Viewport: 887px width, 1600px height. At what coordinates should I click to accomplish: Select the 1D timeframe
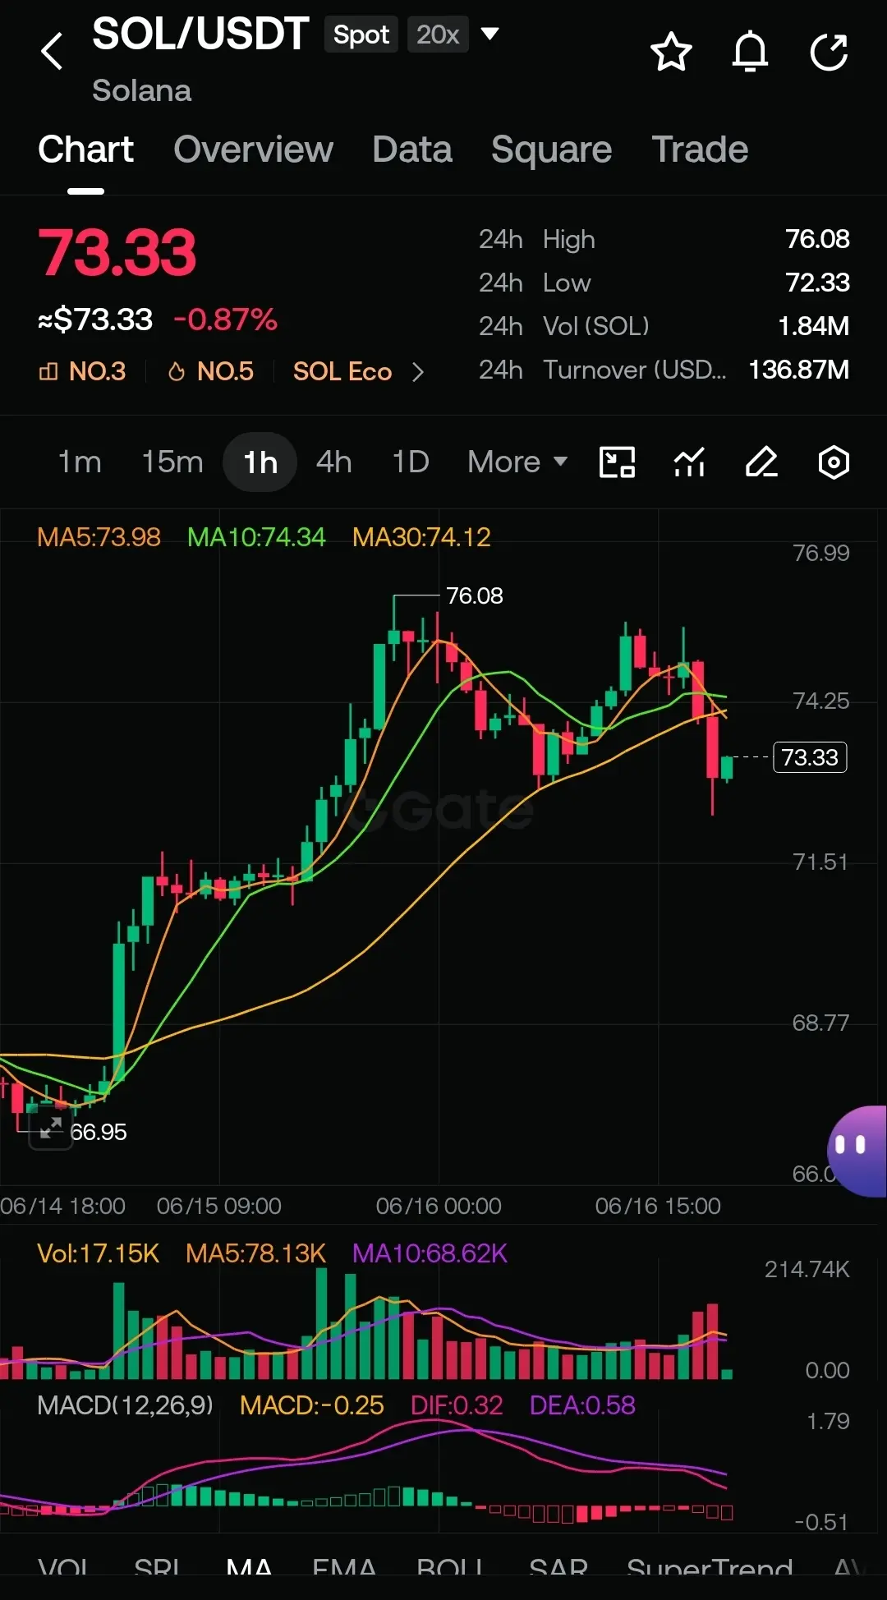point(411,462)
